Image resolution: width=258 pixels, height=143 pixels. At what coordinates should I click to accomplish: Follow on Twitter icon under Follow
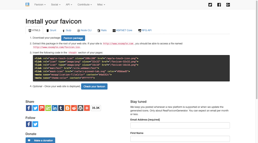pyautogui.click(x=35, y=124)
